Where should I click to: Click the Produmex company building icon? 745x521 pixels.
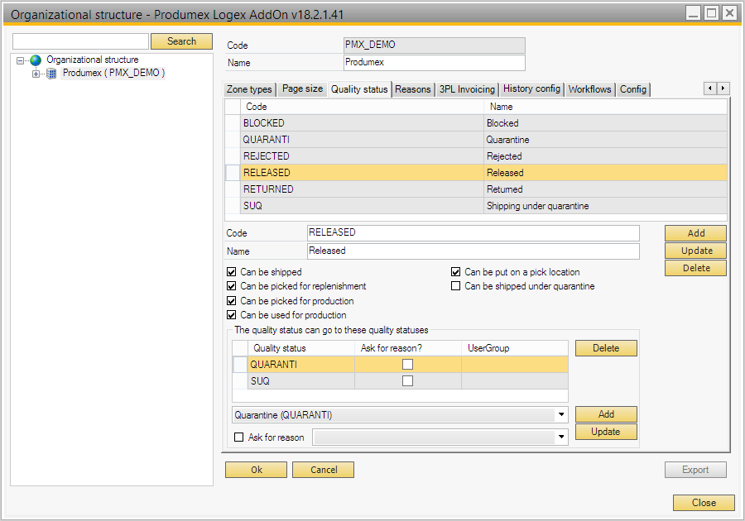click(x=51, y=74)
